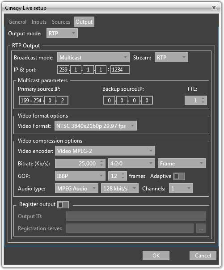The width and height of the screenshot is (224, 270).
Task: Click the GOP frames value 12
Action: coord(114,176)
